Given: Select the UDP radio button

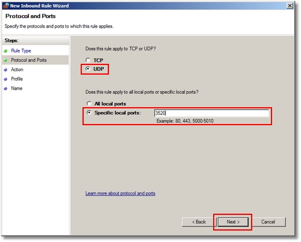Looking at the screenshot, I should pos(88,69).
